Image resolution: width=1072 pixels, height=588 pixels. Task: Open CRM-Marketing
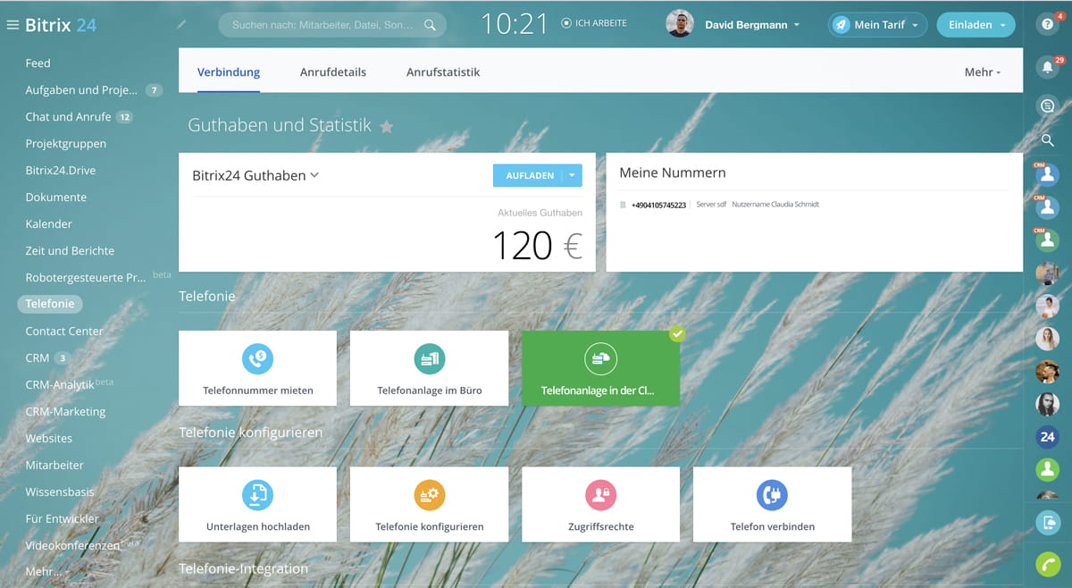[x=65, y=412]
